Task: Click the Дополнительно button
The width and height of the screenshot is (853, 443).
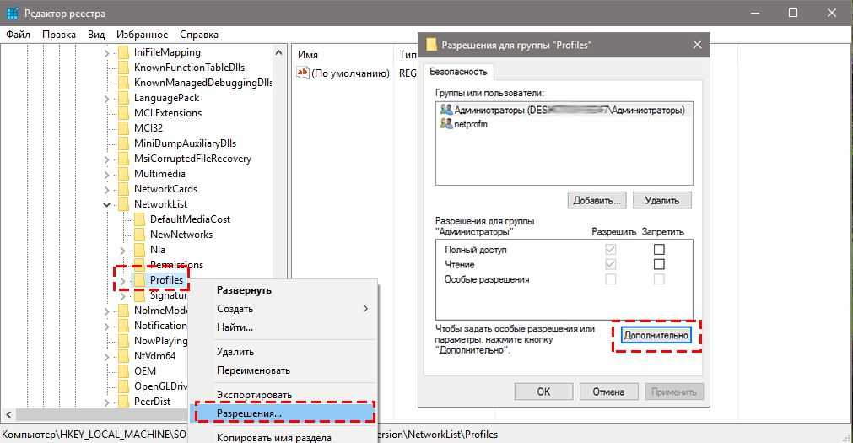Action: click(x=656, y=335)
